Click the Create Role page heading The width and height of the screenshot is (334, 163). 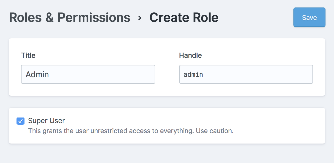click(184, 17)
